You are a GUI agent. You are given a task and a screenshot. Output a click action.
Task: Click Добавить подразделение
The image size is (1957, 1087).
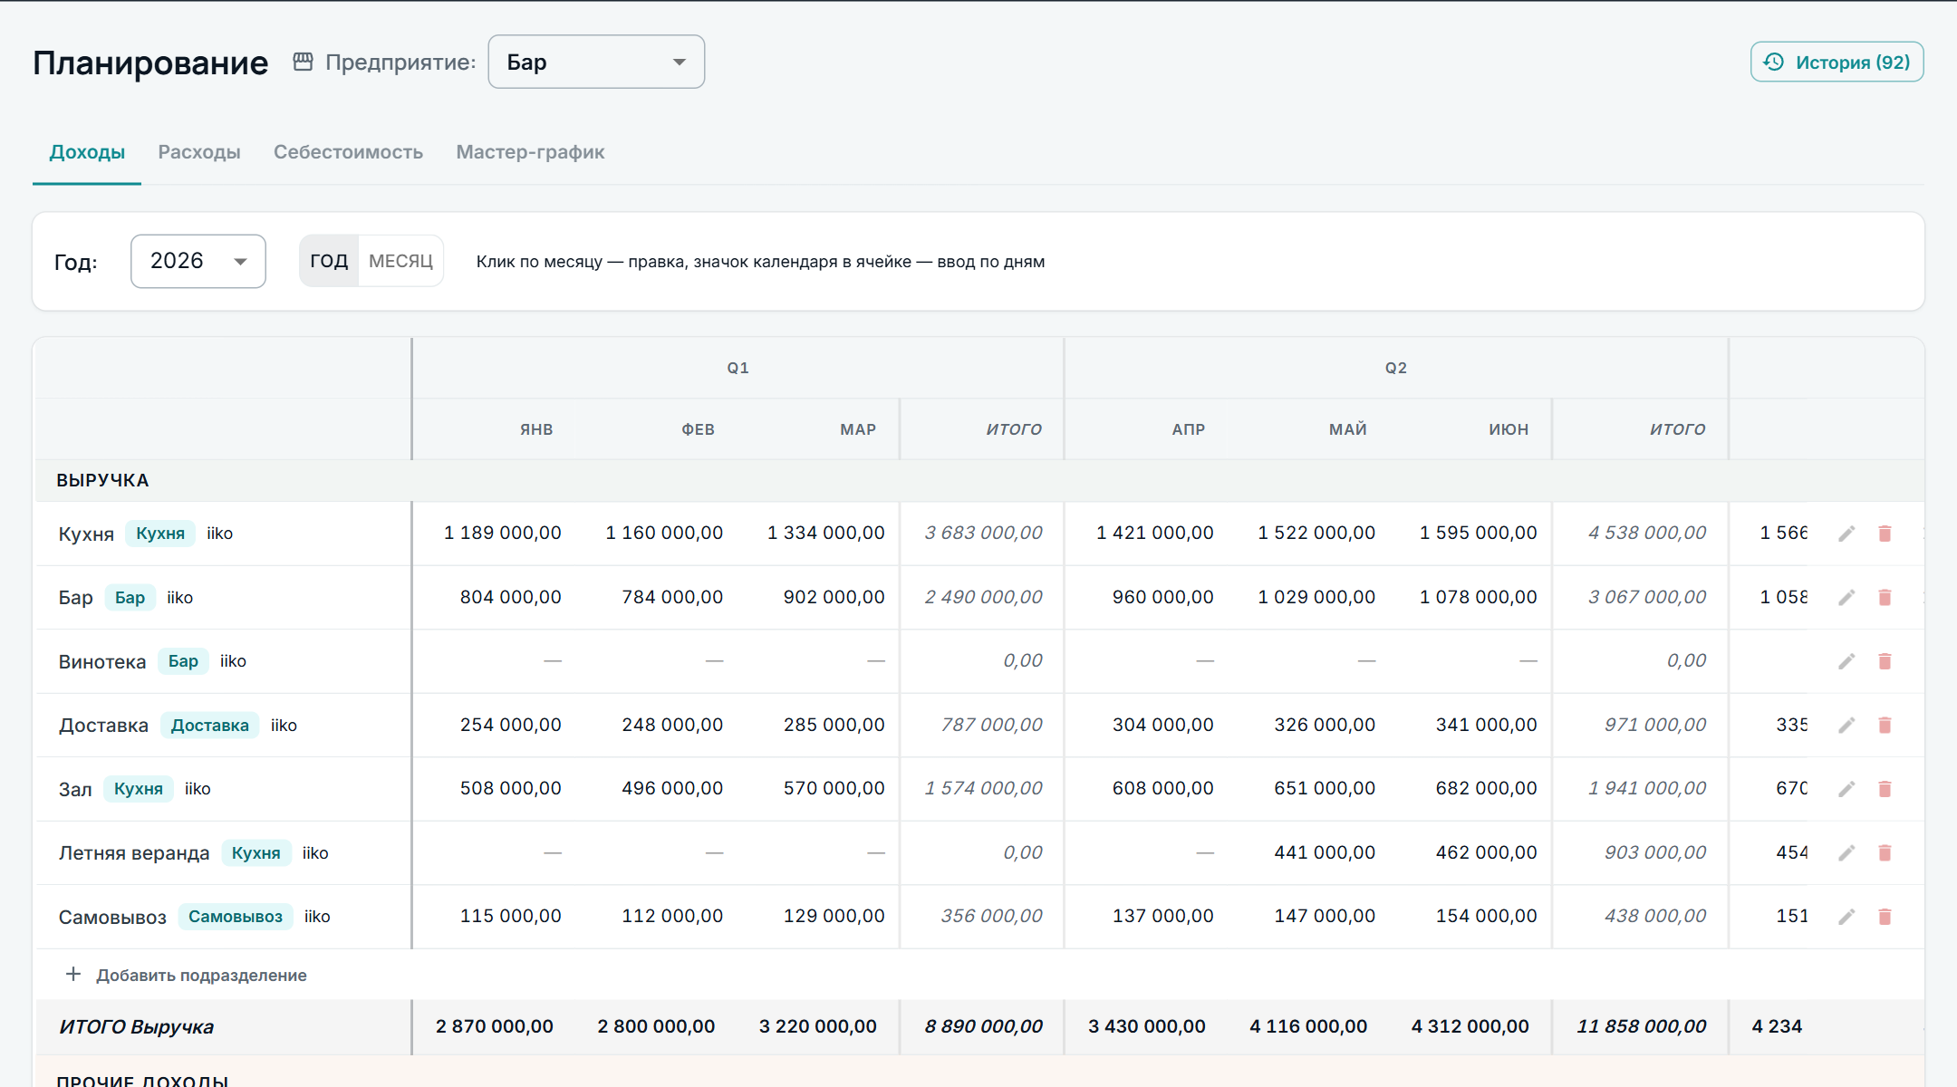pyautogui.click(x=187, y=975)
